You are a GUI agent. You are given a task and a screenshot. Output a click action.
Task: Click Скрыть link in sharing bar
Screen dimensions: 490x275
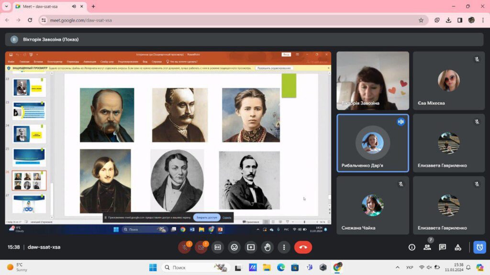[227, 217]
